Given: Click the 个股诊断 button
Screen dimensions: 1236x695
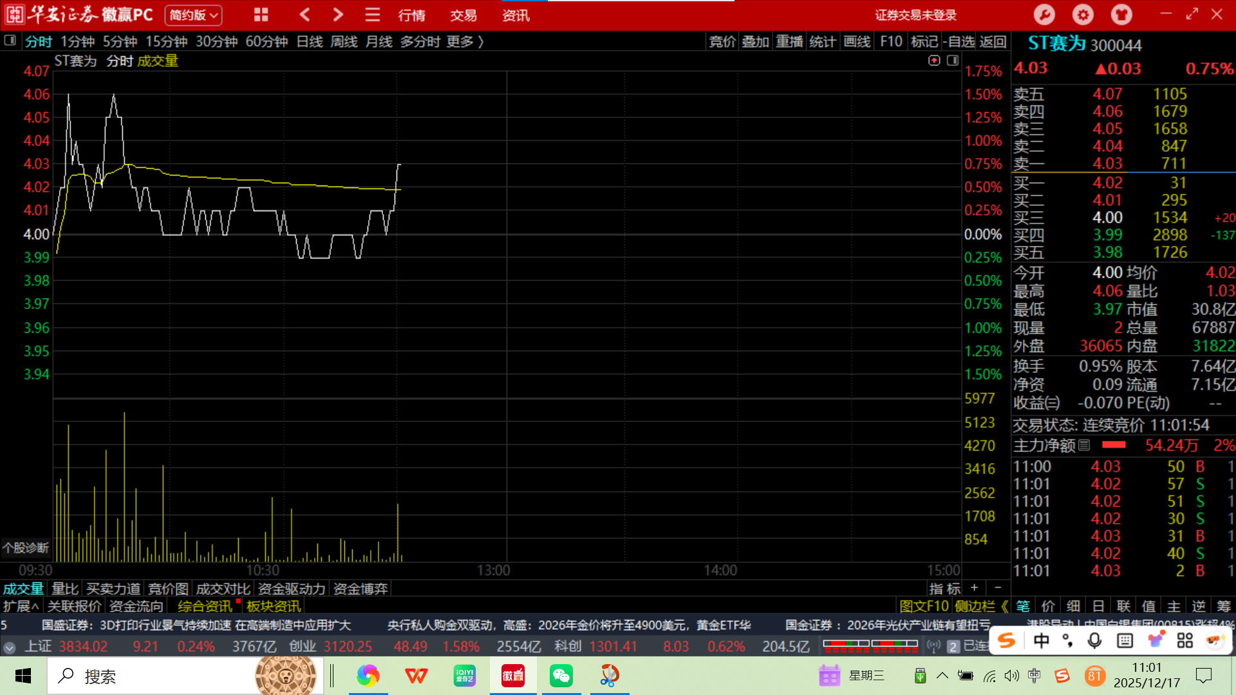Looking at the screenshot, I should click(26, 548).
